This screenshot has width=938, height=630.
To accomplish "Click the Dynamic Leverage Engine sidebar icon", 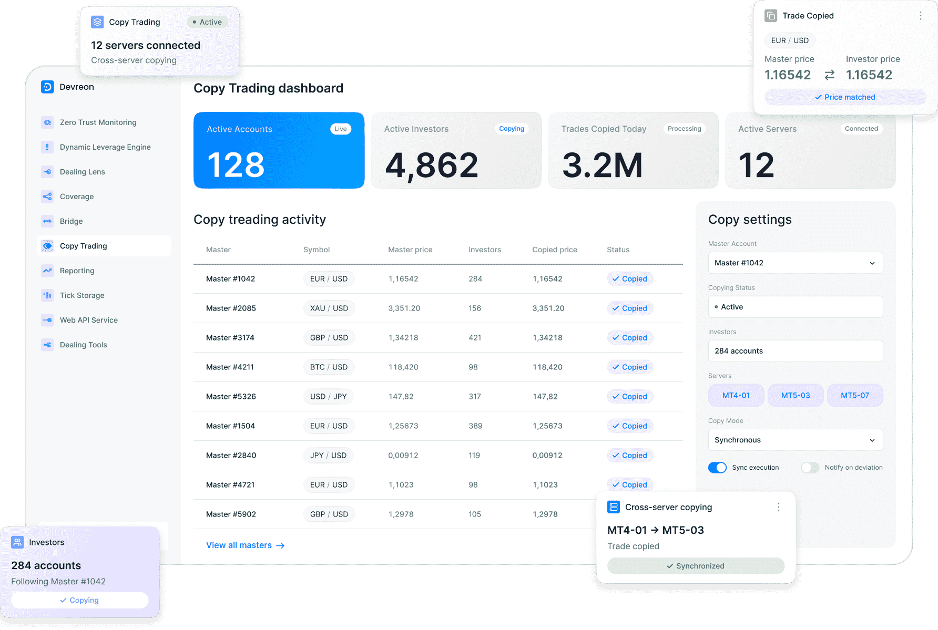I will click(47, 147).
